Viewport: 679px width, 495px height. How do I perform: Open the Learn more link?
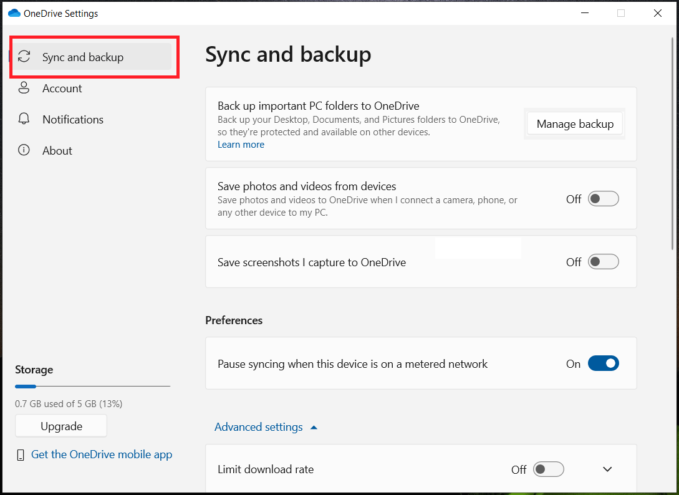(x=241, y=145)
